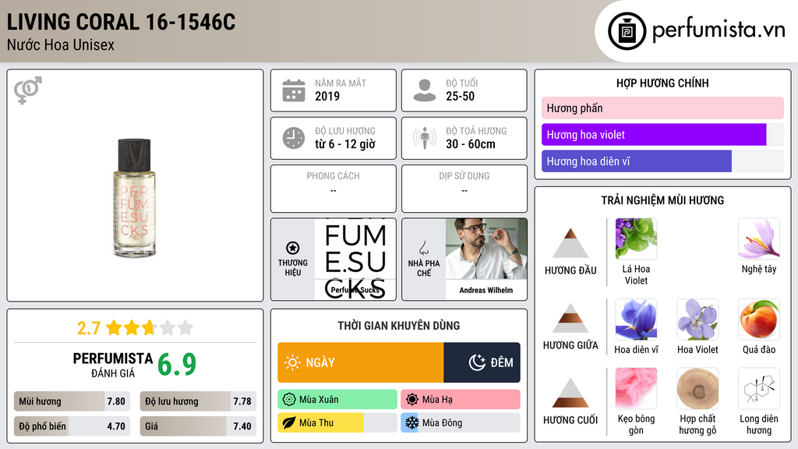Select the Hương hoa diên vĩ accord bar
798x449 pixels.
click(662, 161)
